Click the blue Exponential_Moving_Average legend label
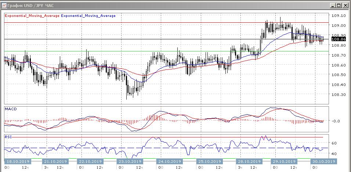 point(88,16)
